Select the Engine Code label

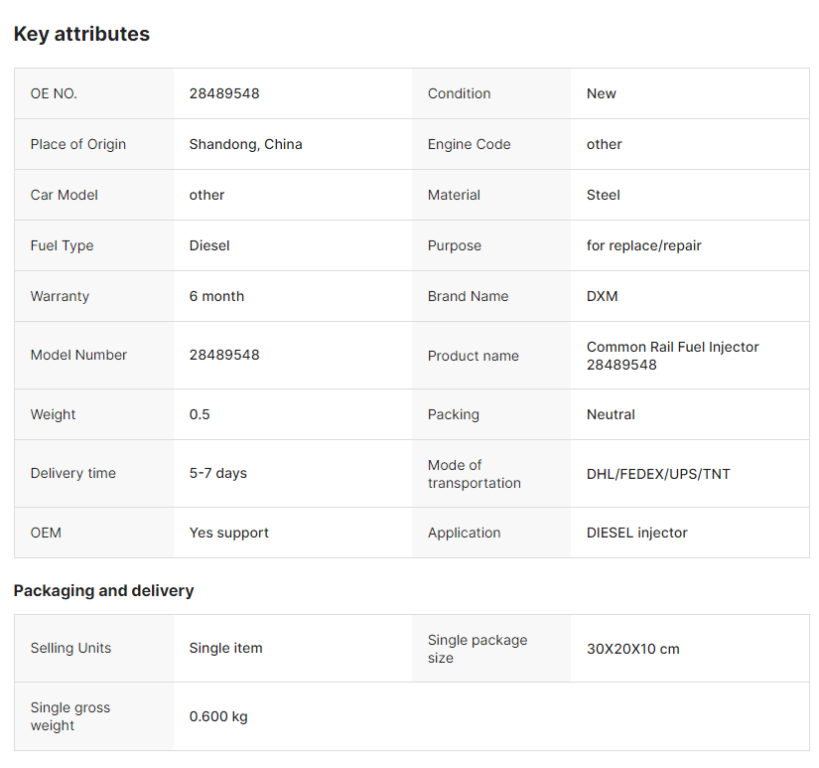click(x=469, y=144)
